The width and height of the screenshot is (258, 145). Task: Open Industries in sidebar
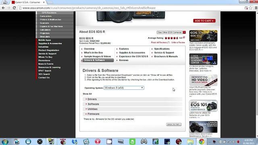pos(43,47)
